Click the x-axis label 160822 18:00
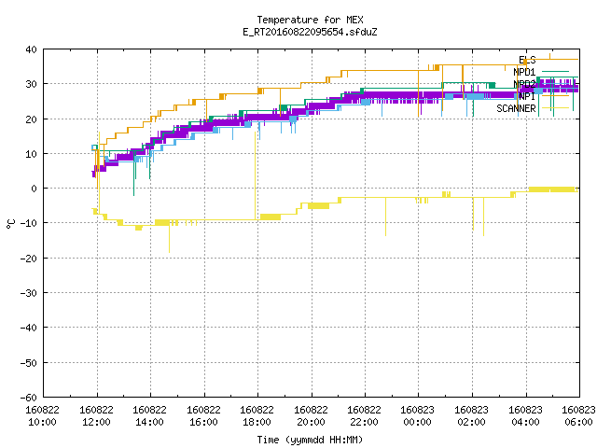The width and height of the screenshot is (597, 448). (257, 416)
